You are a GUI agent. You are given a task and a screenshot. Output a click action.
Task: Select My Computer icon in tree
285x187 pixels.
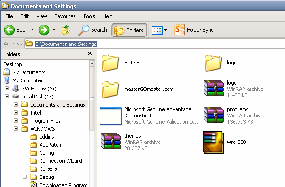[7, 80]
